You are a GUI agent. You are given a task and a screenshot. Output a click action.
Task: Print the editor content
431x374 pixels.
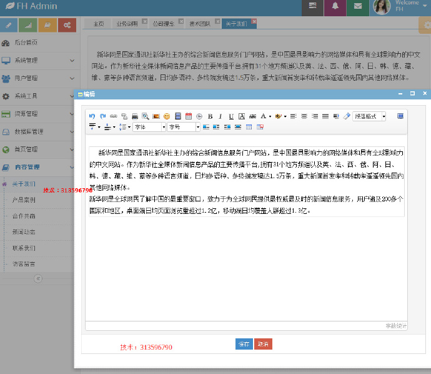coord(135,116)
